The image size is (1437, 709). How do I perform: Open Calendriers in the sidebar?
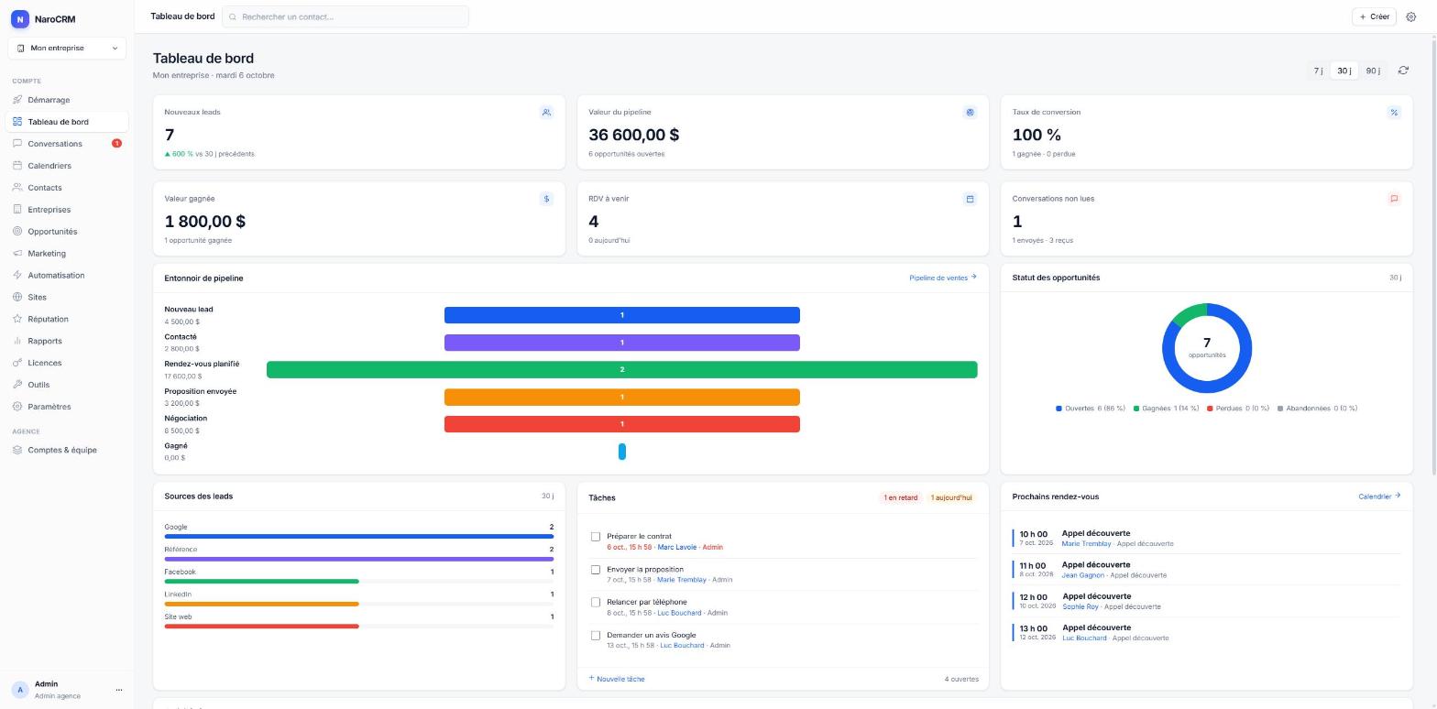pyautogui.click(x=67, y=166)
